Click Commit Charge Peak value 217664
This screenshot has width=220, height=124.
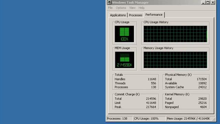151,107
